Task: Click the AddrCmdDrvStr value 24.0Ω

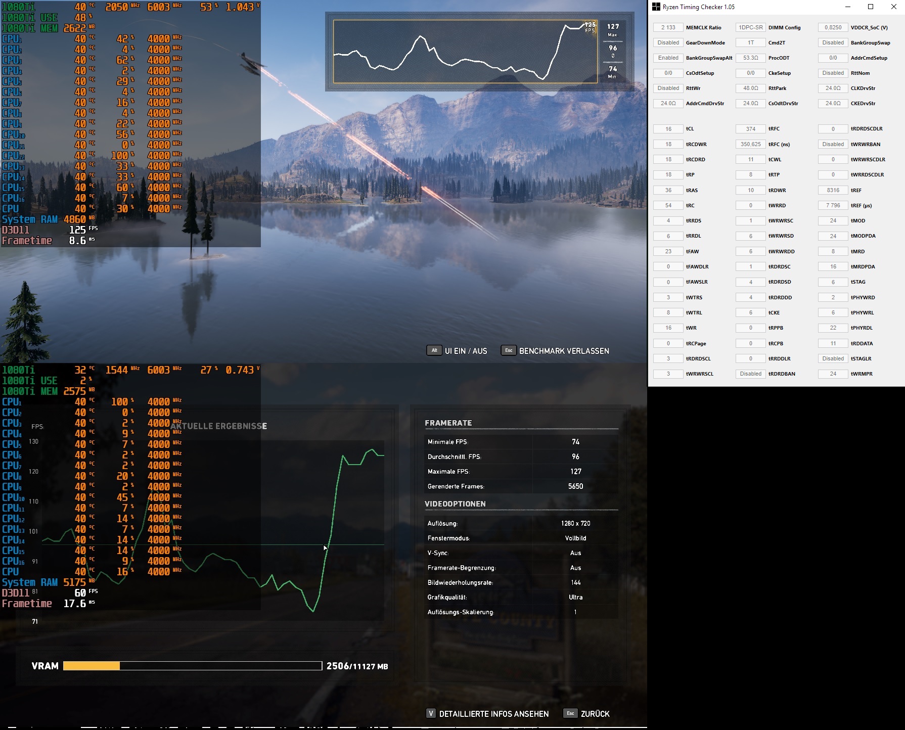Action: click(668, 103)
